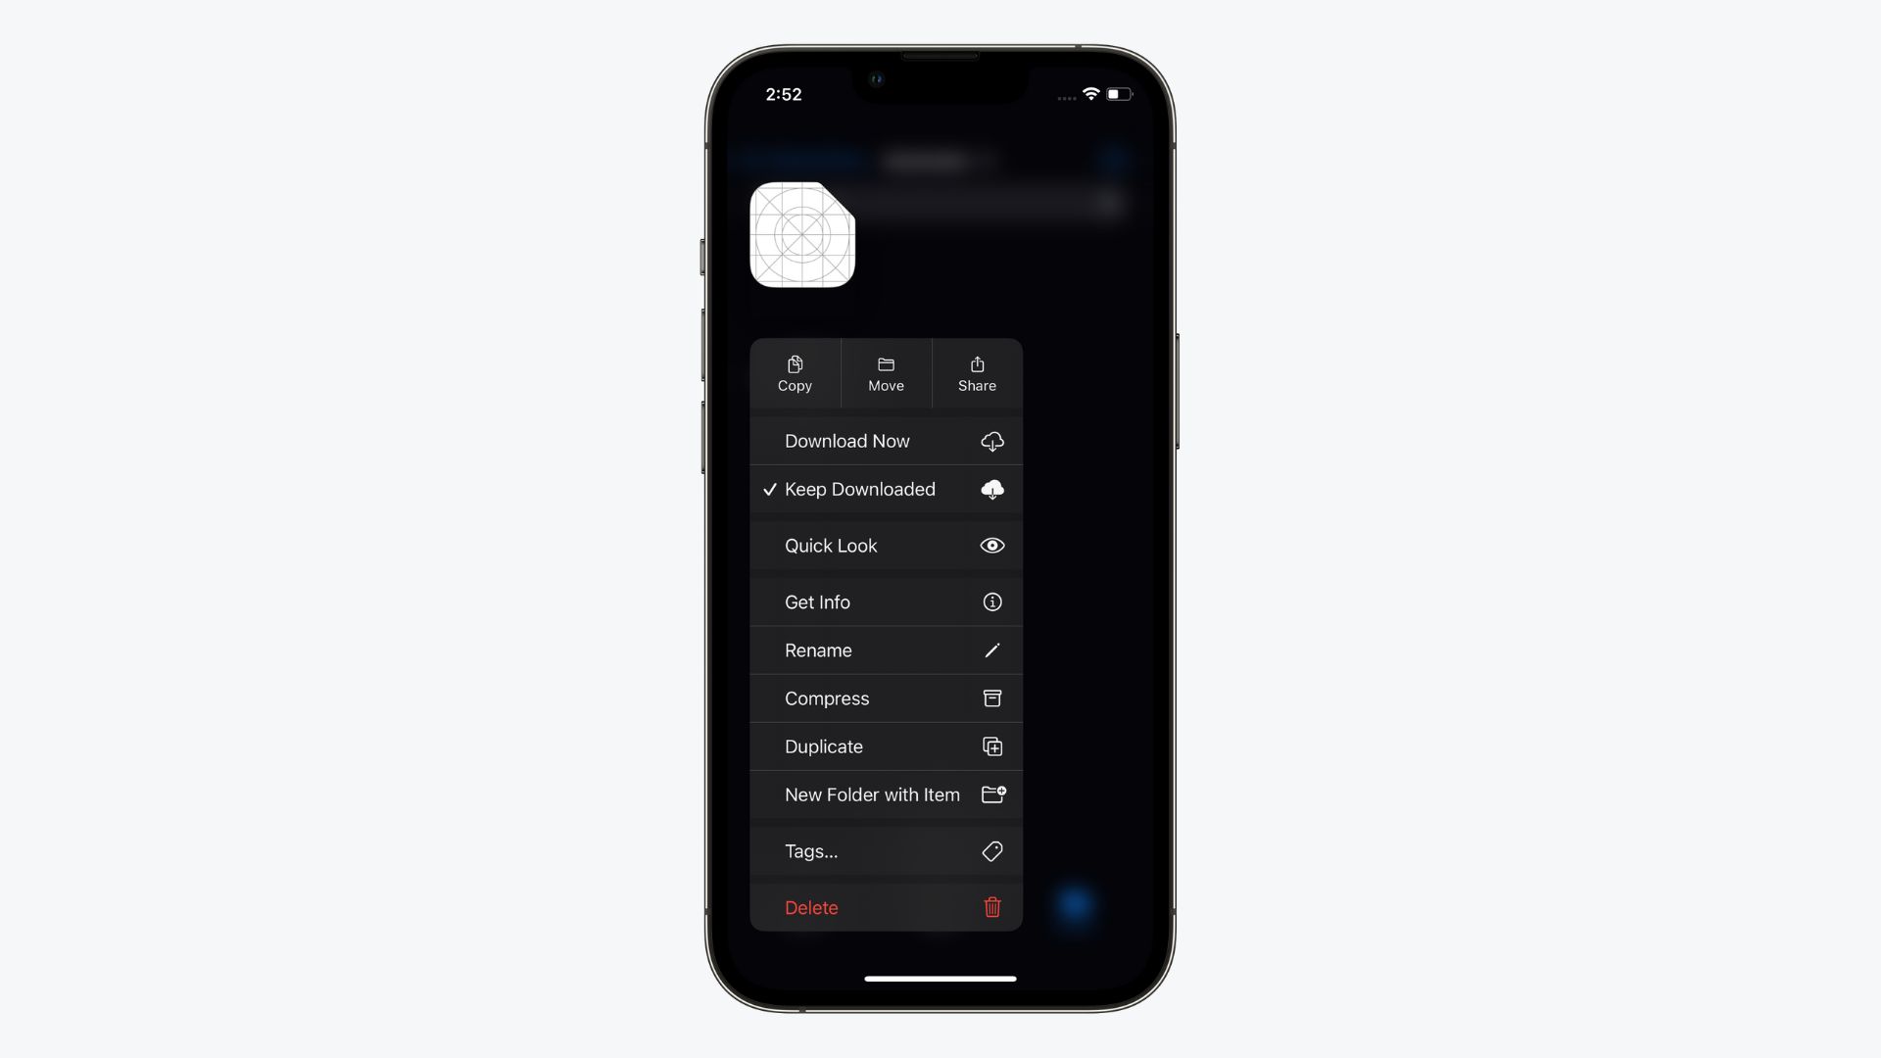Screen dimensions: 1881x1058
Task: Enable Download Now for this file
Action: coord(885,441)
